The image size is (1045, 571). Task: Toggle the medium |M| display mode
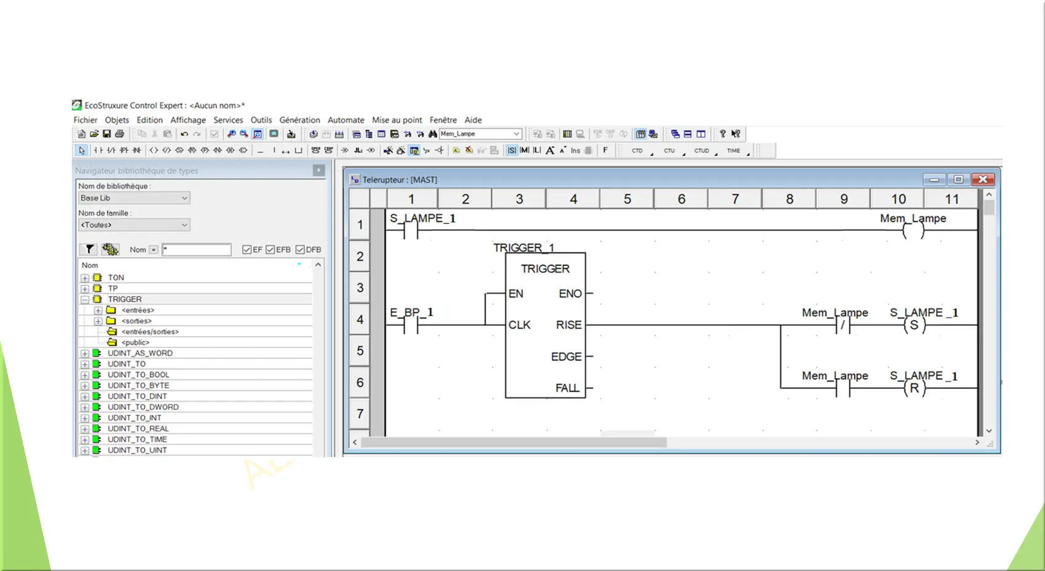(x=524, y=151)
